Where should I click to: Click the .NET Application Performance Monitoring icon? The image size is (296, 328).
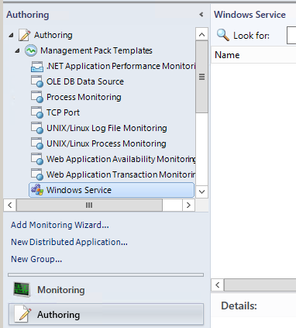pyautogui.click(x=37, y=66)
